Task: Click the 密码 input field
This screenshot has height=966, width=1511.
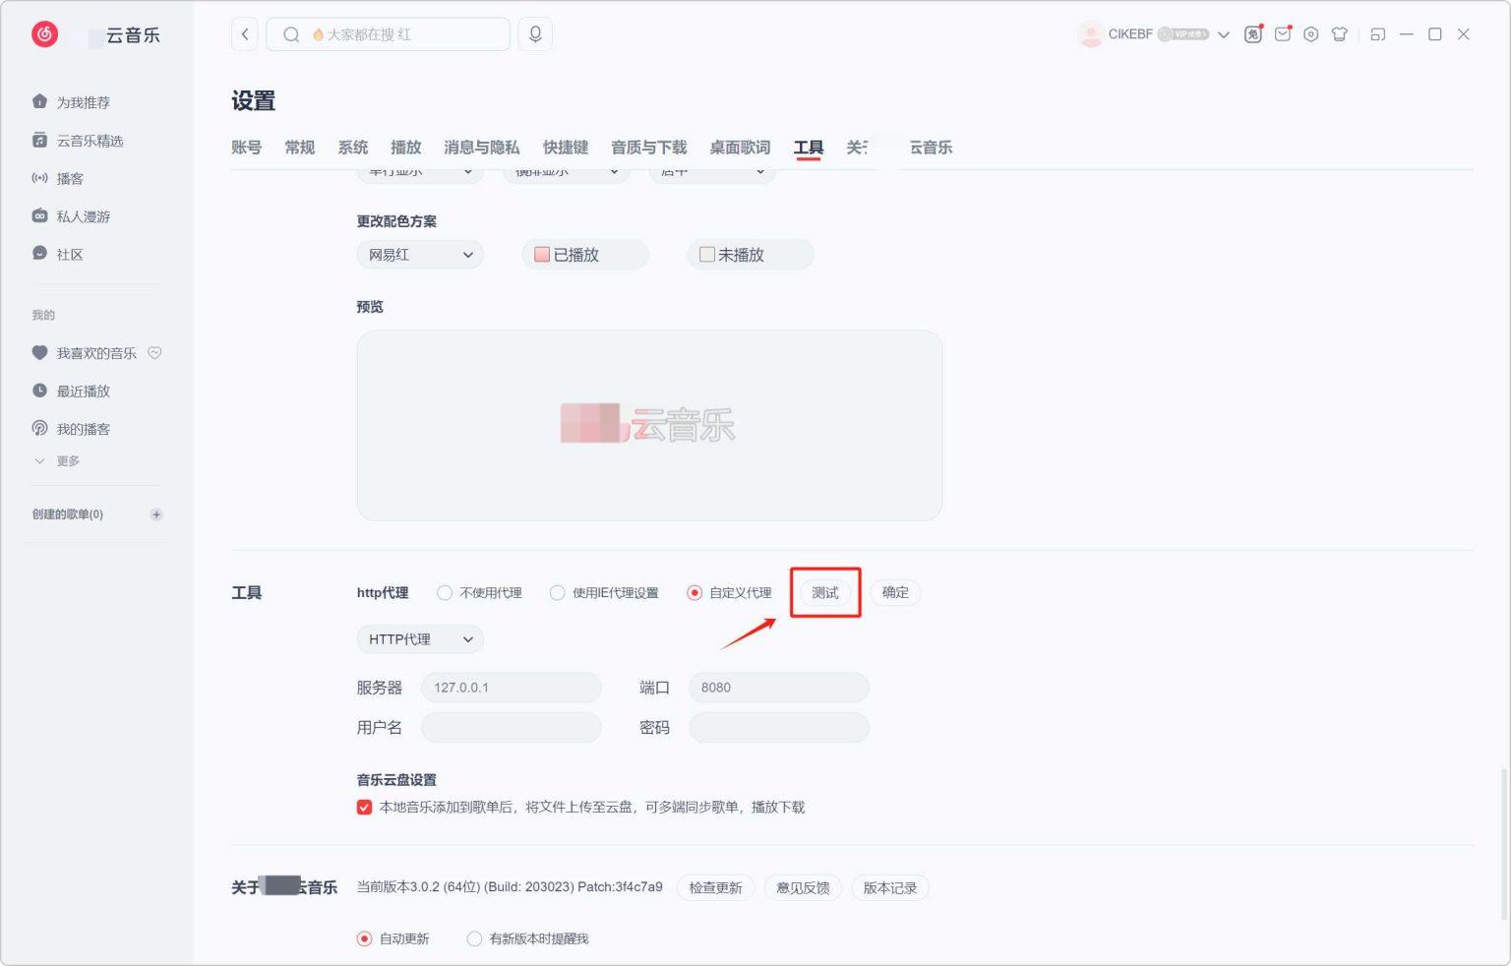Action: point(779,728)
